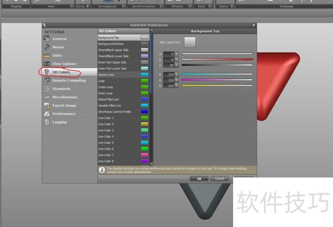Click the blue B slider track
The width and height of the screenshot is (333, 227).
click(x=217, y=86)
